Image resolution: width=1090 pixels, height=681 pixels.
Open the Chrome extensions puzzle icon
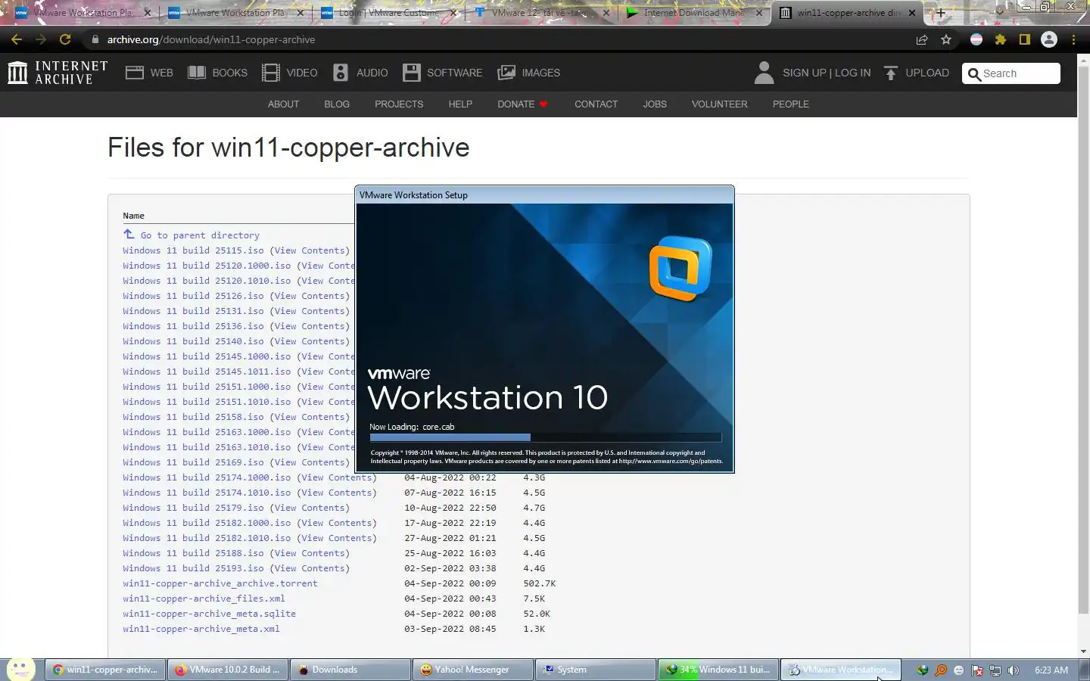coord(1001,39)
